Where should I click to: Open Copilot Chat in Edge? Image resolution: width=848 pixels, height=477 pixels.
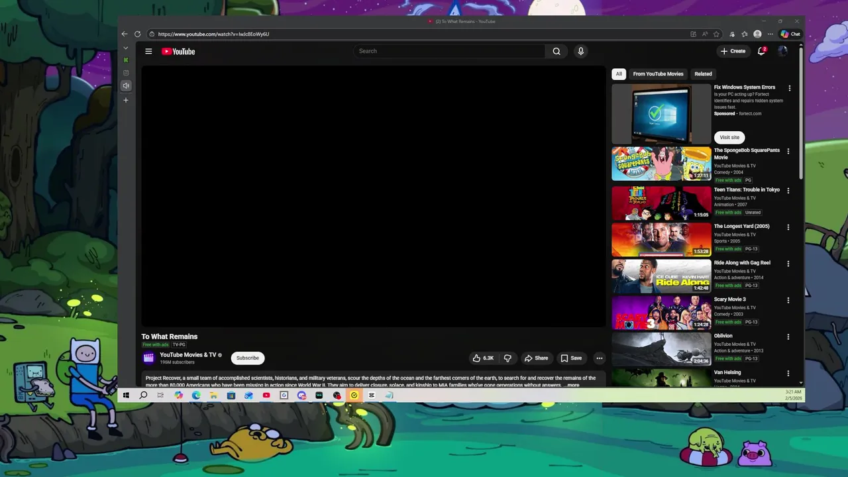pyautogui.click(x=790, y=34)
